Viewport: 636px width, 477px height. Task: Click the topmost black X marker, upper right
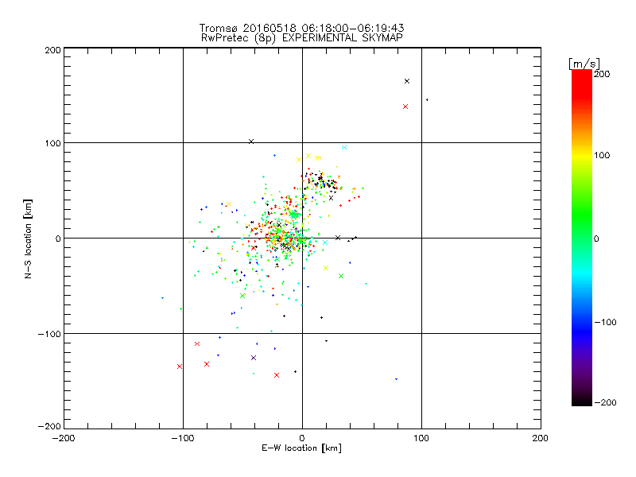click(407, 81)
